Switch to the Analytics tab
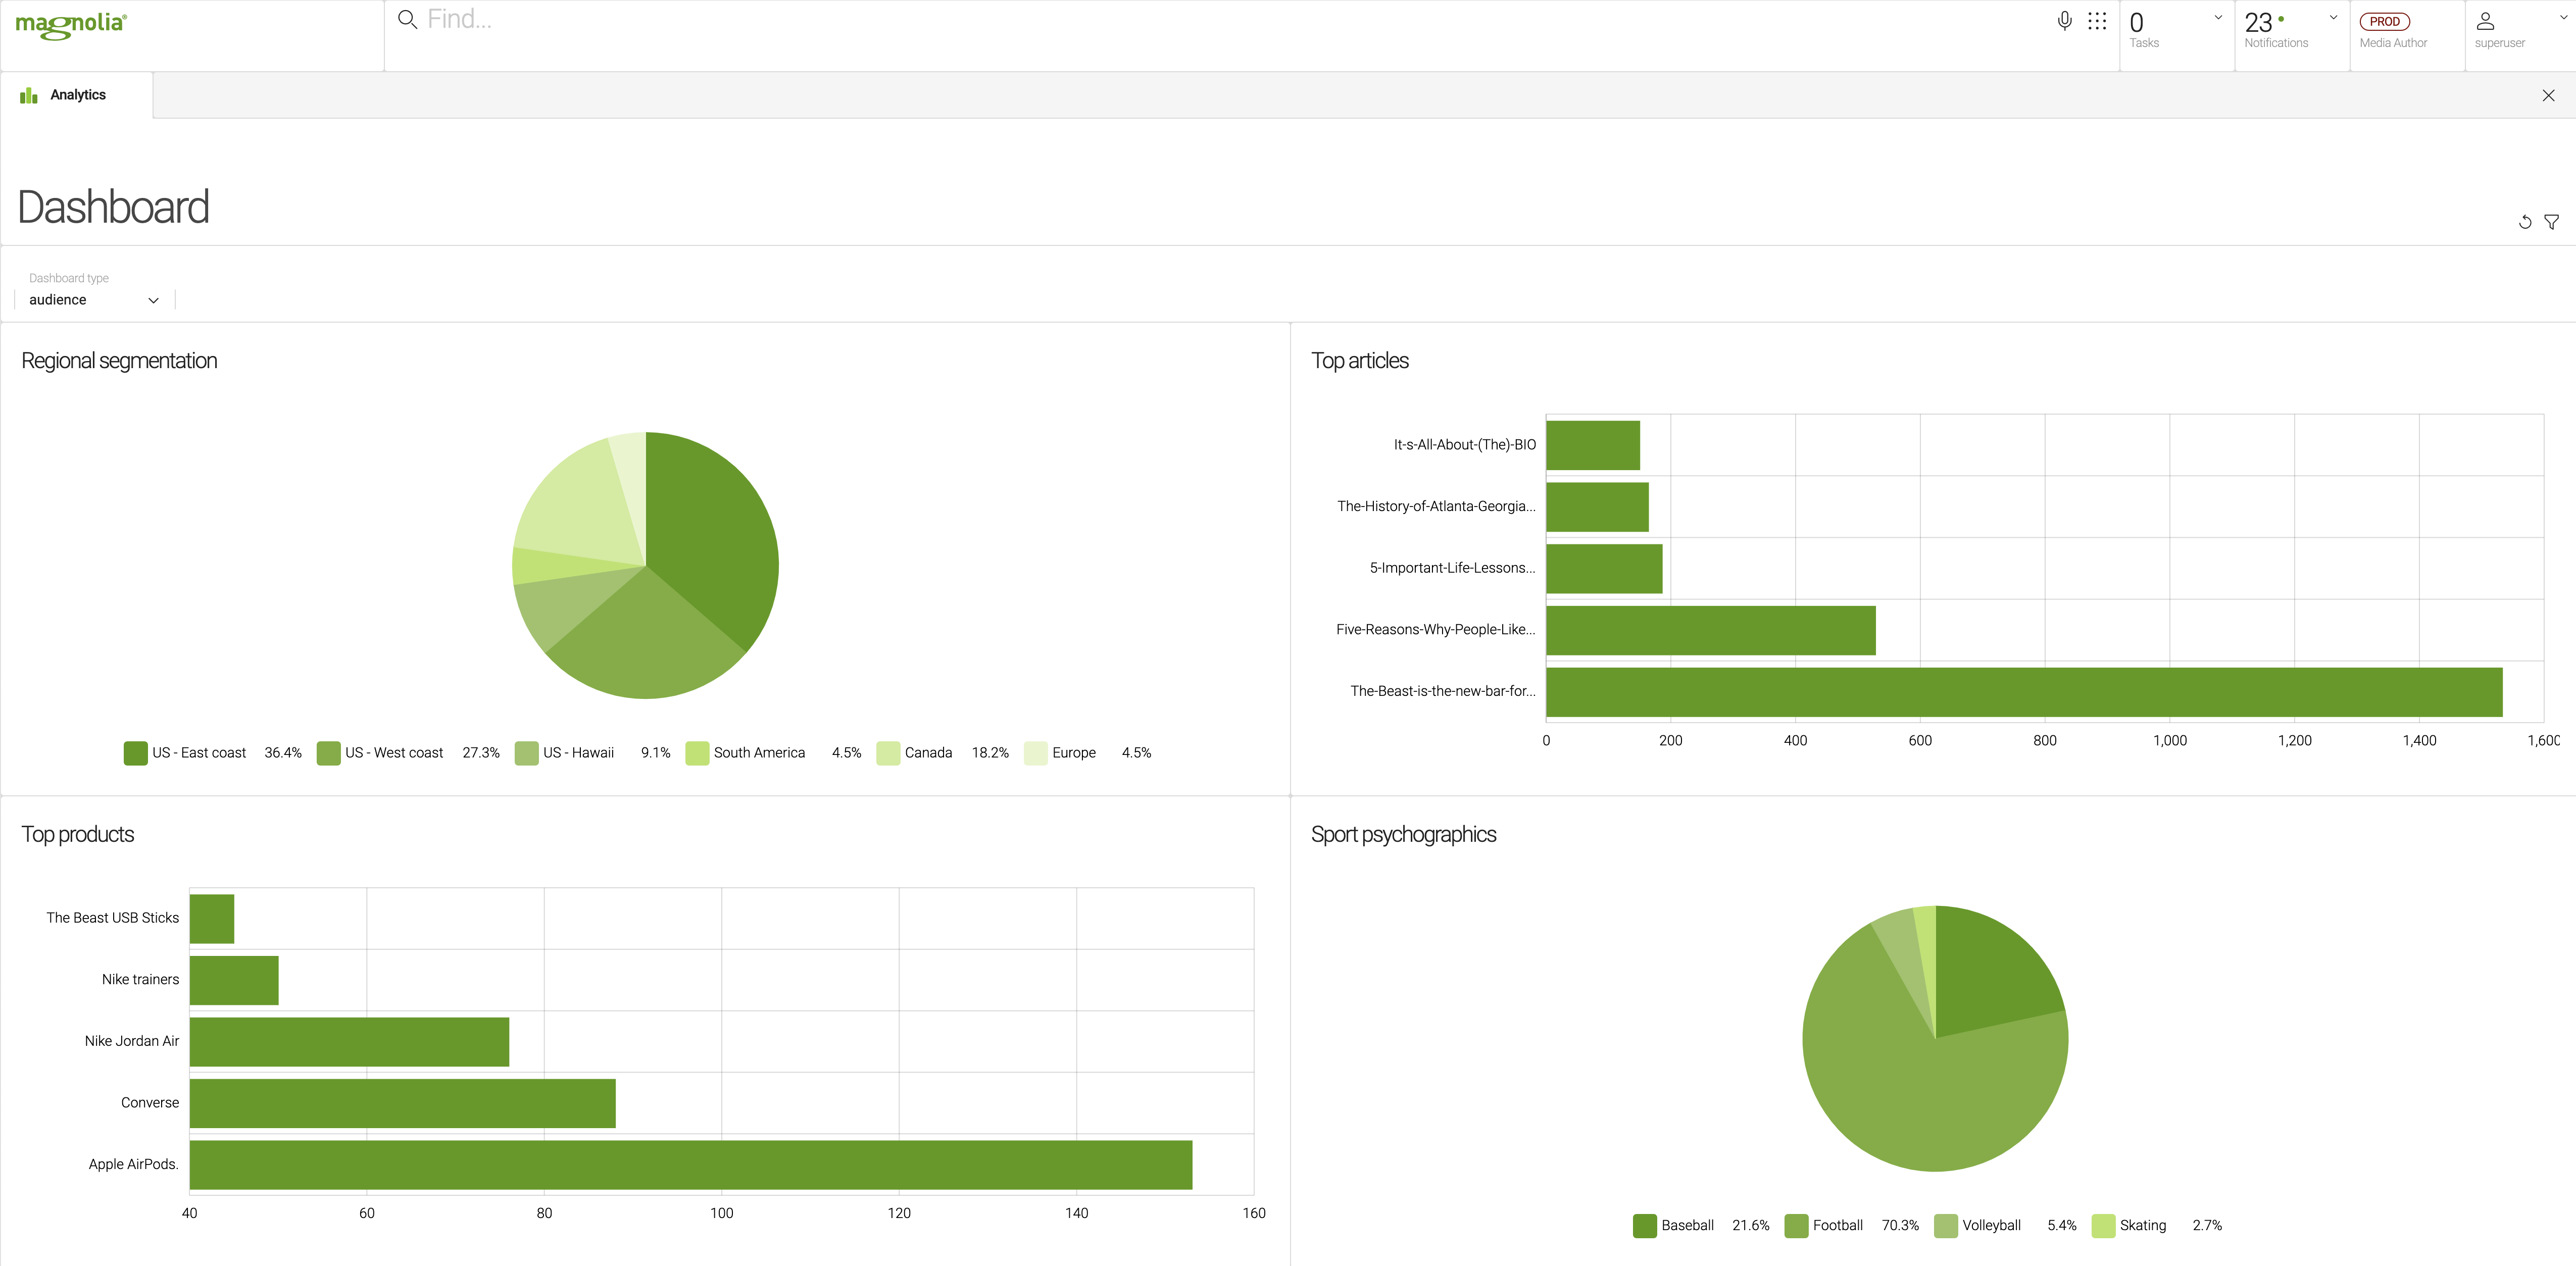The image size is (2576, 1266). tap(77, 94)
